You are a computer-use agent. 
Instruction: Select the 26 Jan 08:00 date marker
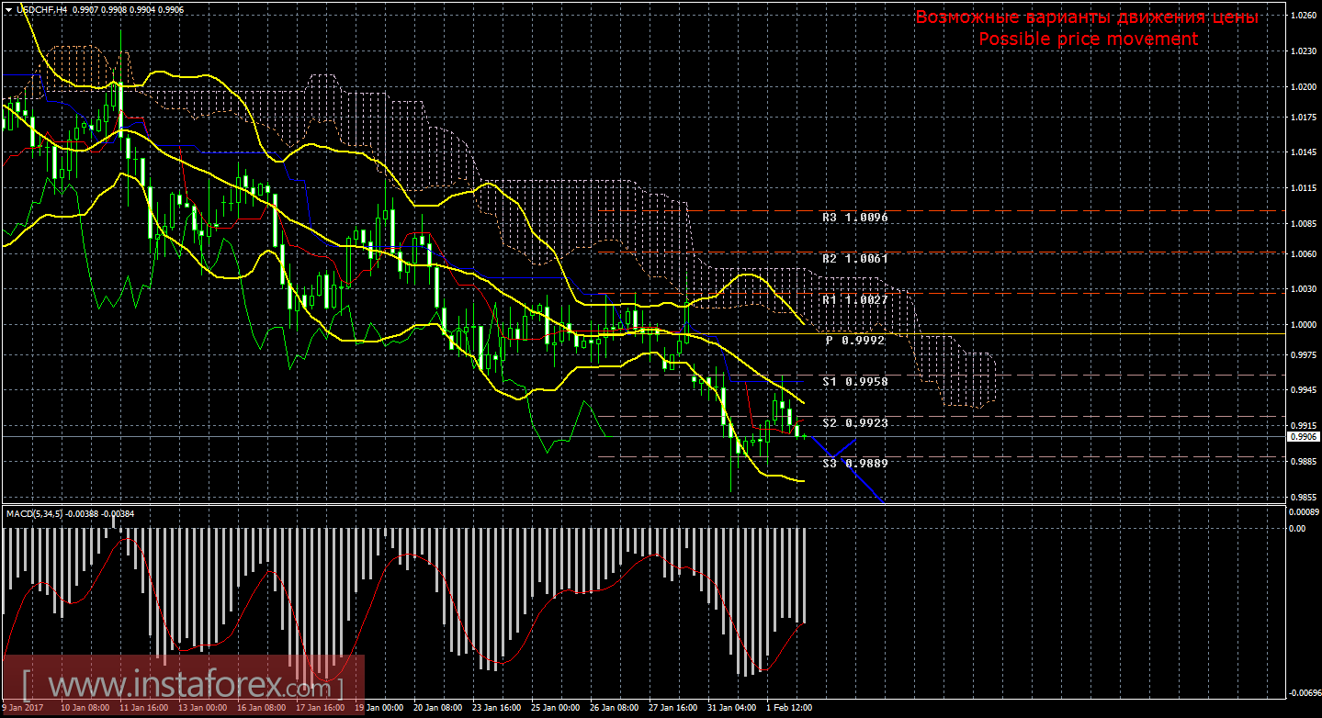(612, 708)
